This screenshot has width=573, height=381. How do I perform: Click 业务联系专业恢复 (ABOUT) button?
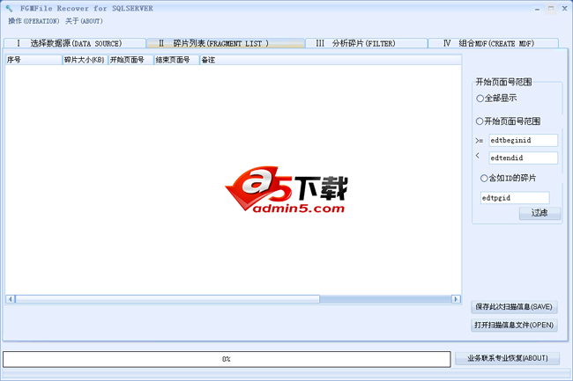pyautogui.click(x=507, y=358)
